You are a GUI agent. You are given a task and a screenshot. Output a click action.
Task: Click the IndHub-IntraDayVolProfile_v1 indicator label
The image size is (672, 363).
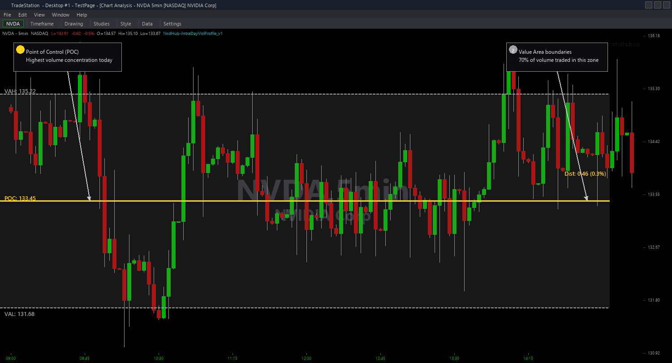pyautogui.click(x=192, y=33)
